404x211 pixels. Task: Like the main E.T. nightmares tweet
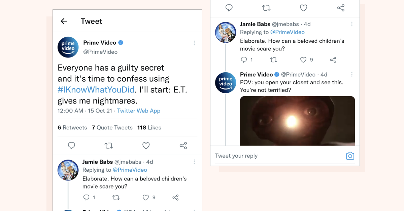click(146, 145)
